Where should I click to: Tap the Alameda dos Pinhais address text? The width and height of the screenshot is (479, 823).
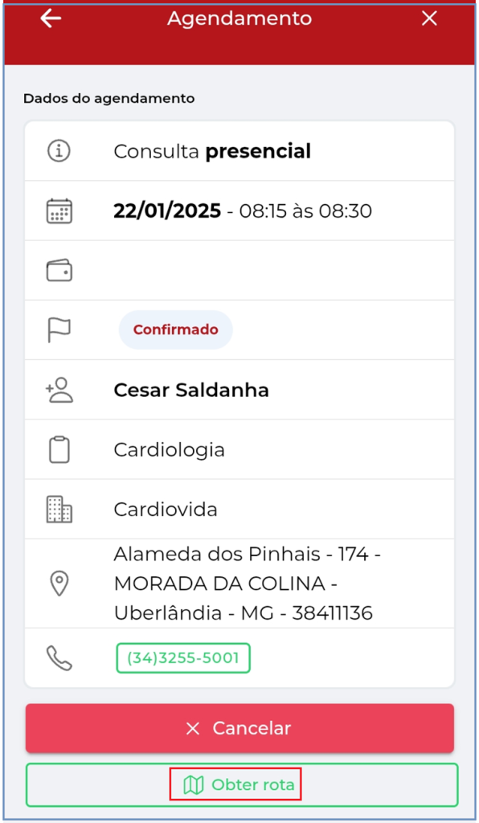tap(247, 583)
